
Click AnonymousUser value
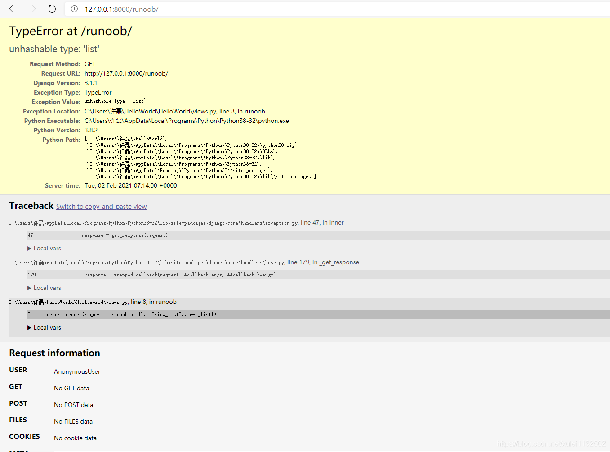[77, 371]
